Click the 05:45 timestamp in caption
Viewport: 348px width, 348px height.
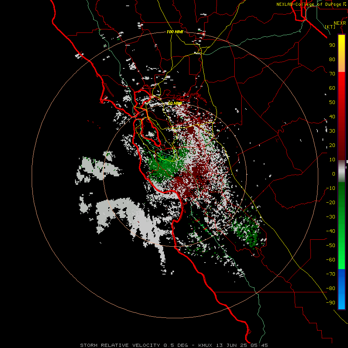pyautogui.click(x=259, y=345)
